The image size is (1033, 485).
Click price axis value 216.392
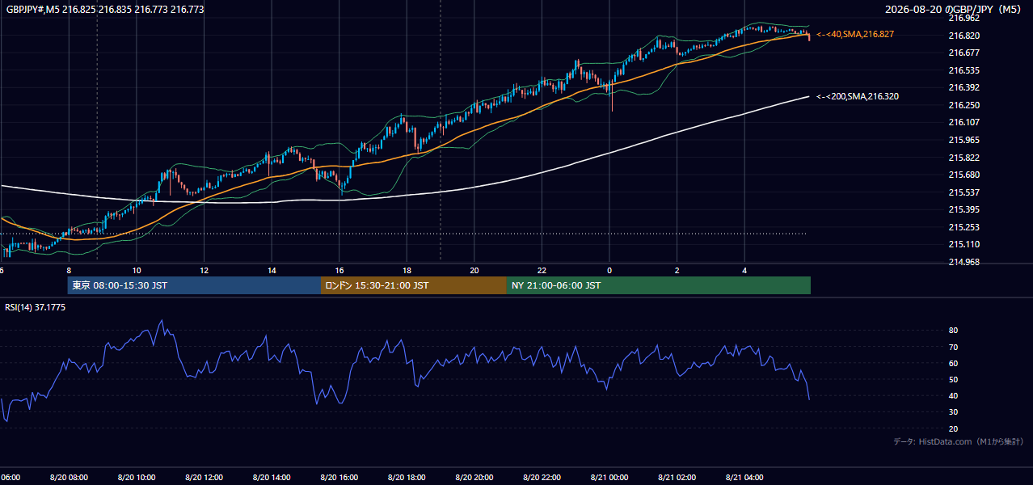point(963,87)
